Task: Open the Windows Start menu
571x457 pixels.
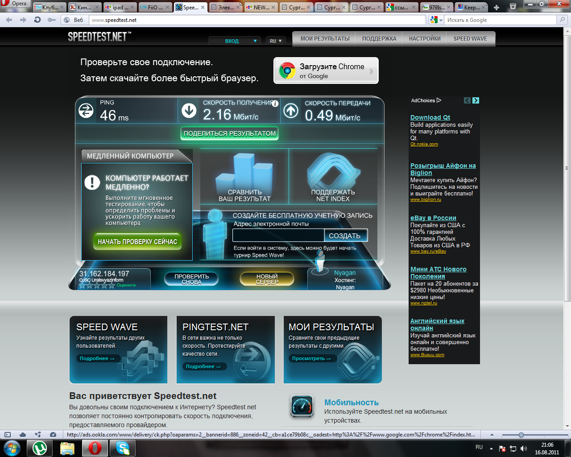Action: tap(12, 448)
